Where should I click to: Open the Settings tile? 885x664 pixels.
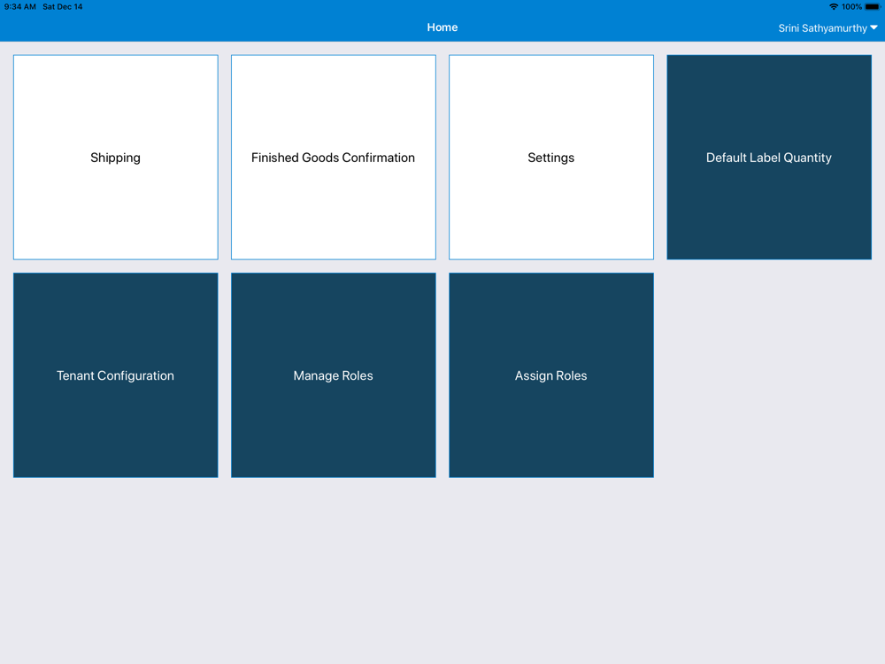coord(551,157)
